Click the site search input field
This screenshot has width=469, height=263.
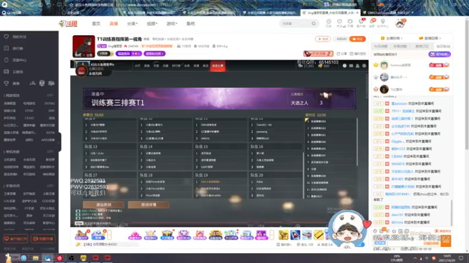(x=295, y=23)
